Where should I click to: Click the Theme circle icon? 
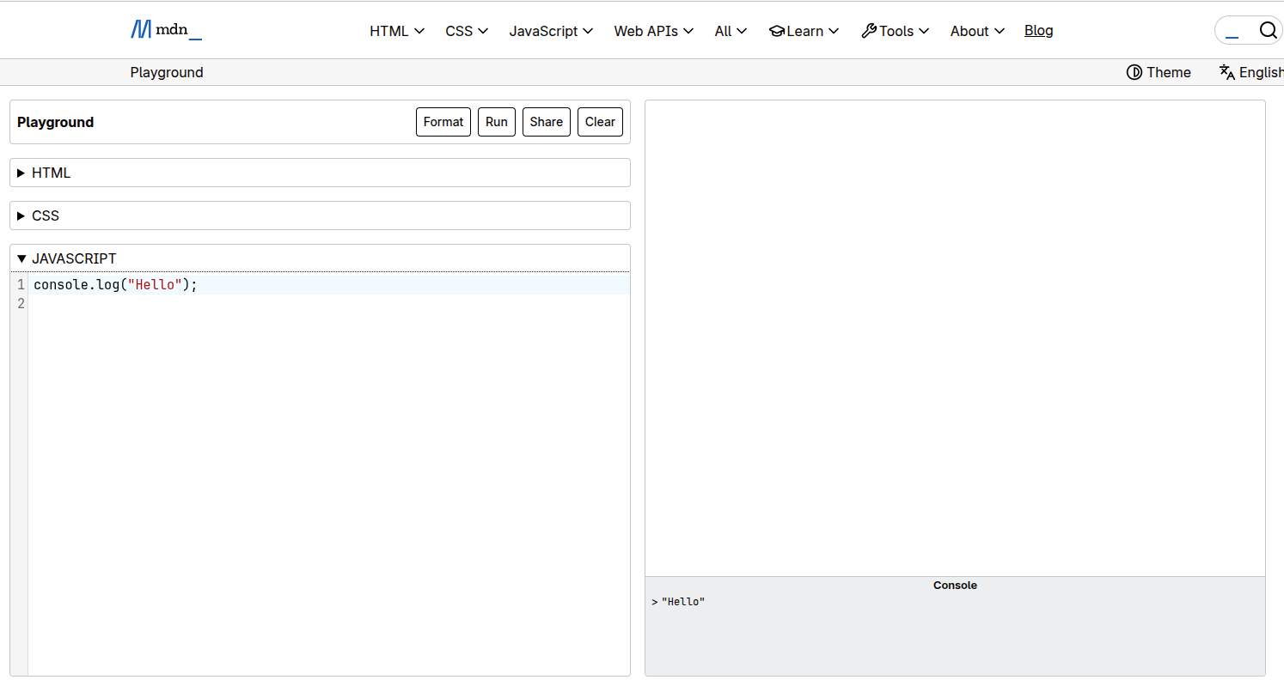point(1134,72)
